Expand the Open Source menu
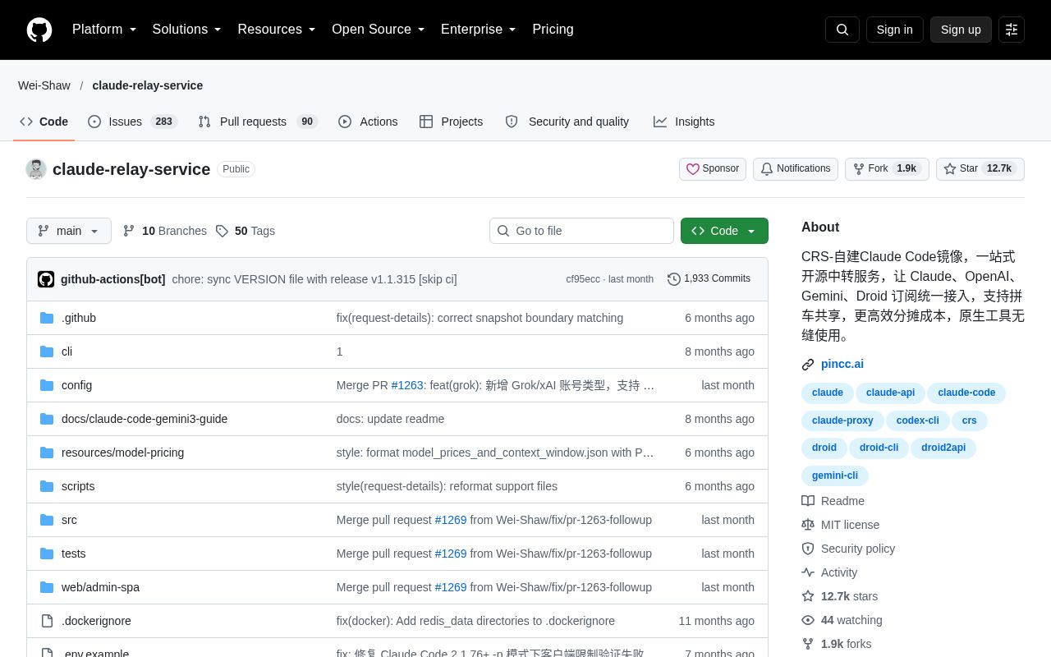This screenshot has height=657, width=1051. tap(378, 30)
